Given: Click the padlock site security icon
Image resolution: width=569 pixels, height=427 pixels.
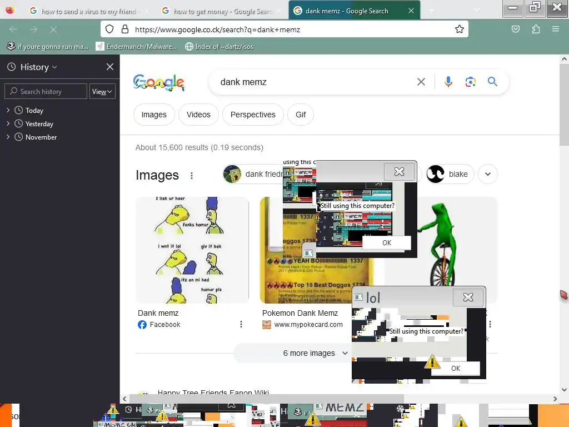Looking at the screenshot, I should point(125,29).
